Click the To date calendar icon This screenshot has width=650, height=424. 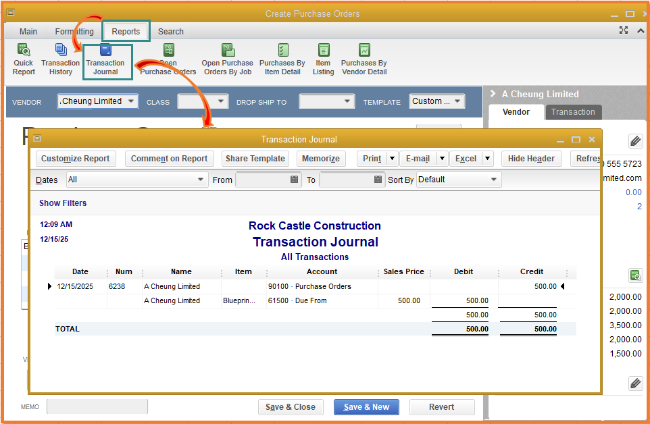tap(378, 180)
